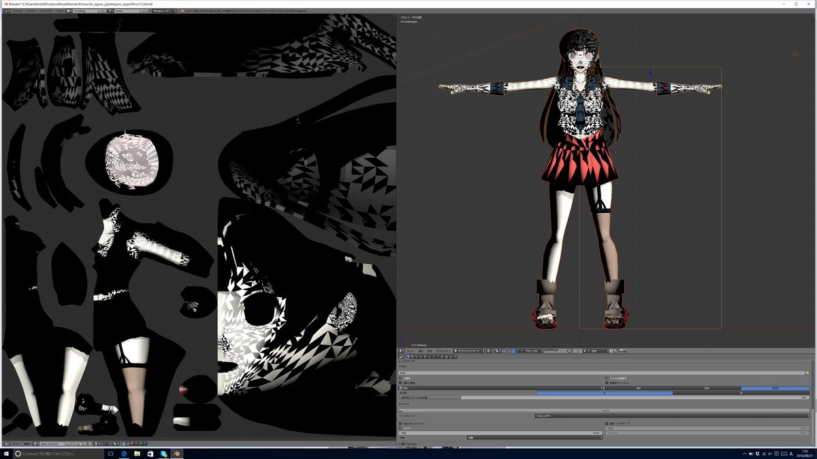The width and height of the screenshot is (817, 459).
Task: Toggle the multi-object bake checkbox above クリア
Action: (400, 423)
